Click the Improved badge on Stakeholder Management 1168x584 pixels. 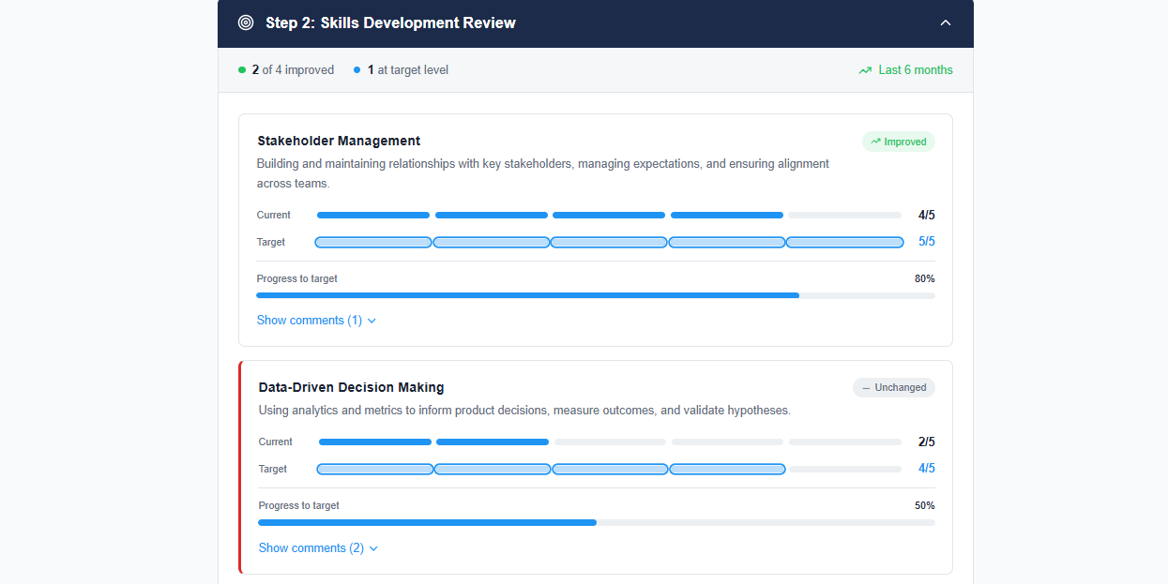(x=898, y=142)
